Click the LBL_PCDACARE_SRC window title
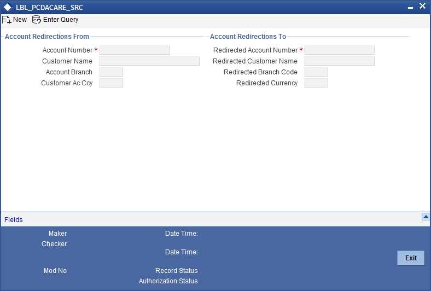This screenshot has height=291, width=431. coord(49,8)
